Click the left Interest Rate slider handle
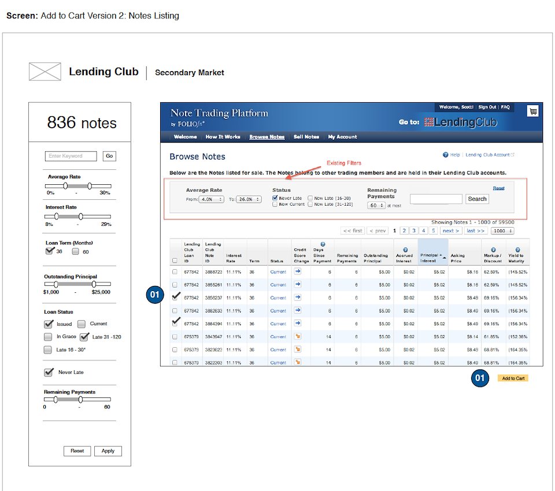Viewport: 555px width, 491px height. (57, 216)
